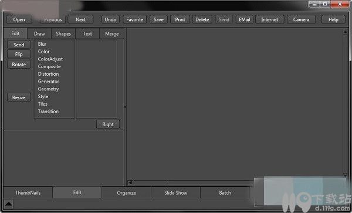Choose Blur in the effects list
Viewport: 352px width, 213px height.
[x=42, y=44]
